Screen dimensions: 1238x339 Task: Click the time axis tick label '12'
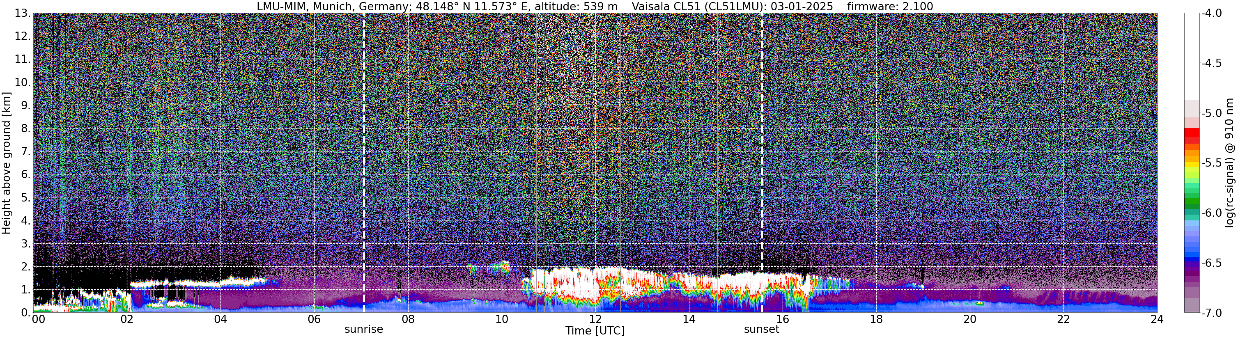click(x=595, y=319)
